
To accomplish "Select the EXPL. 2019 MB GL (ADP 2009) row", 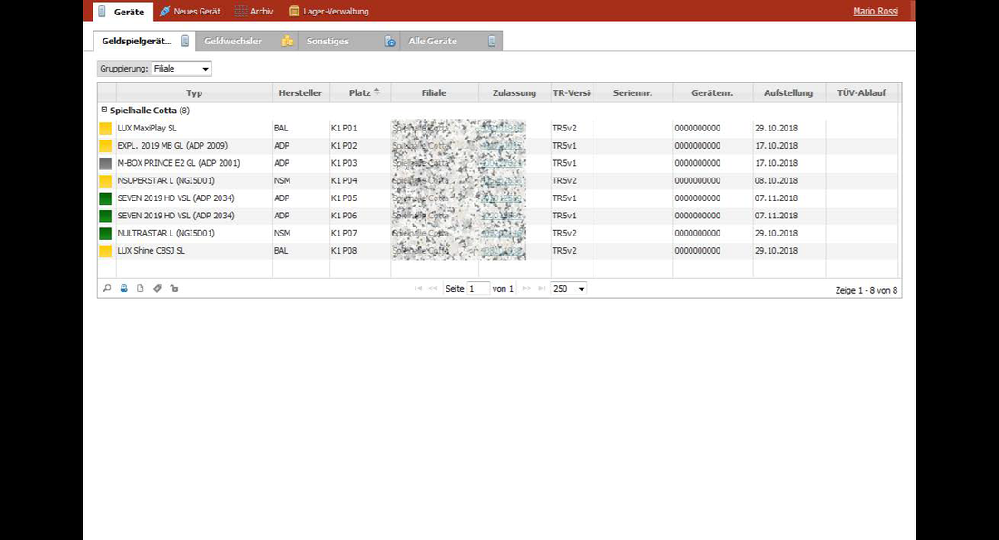I will (498, 146).
